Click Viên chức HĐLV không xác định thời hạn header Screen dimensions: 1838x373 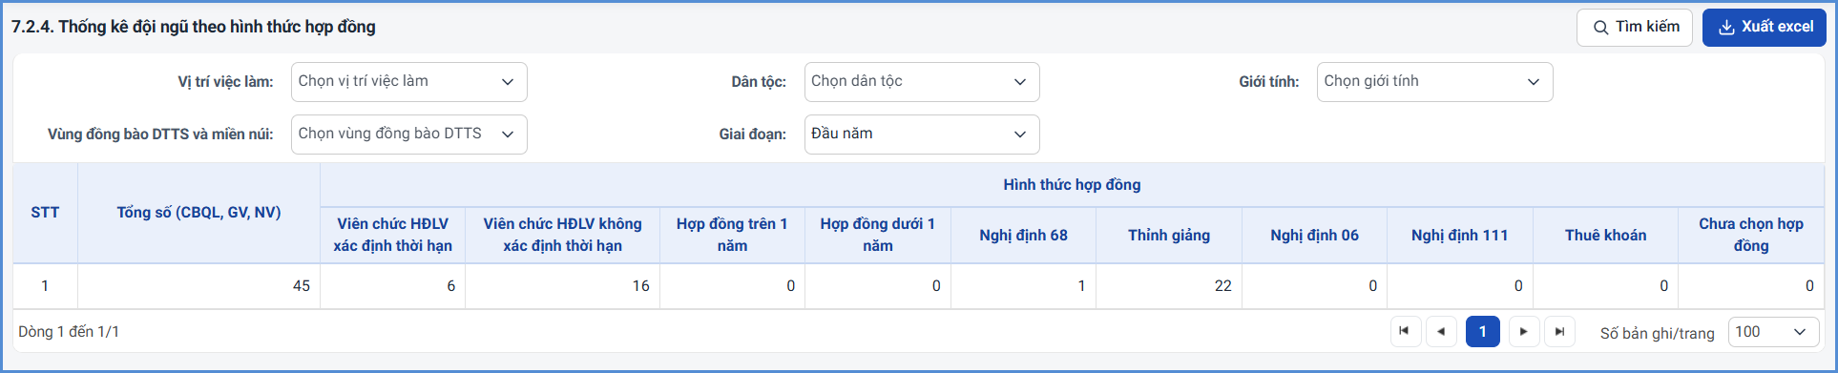tap(562, 235)
